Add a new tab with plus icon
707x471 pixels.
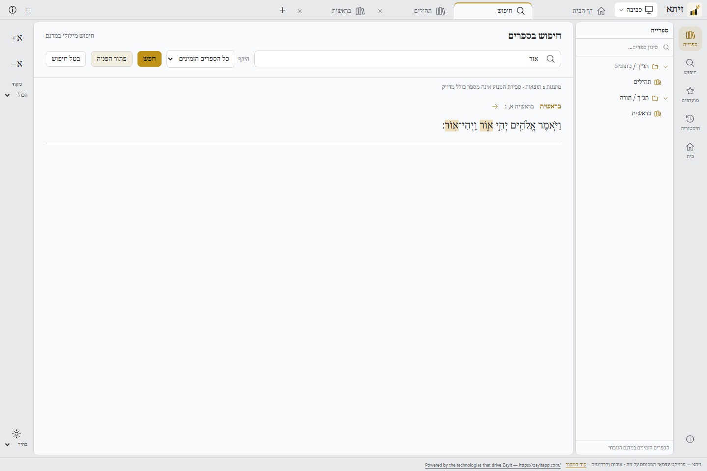282,10
